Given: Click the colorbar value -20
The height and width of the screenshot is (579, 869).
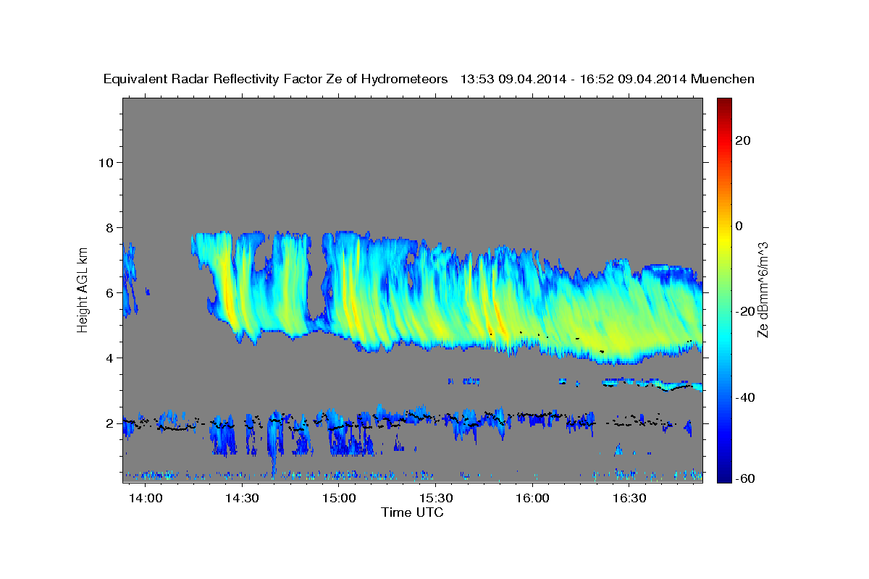Looking at the screenshot, I should [x=744, y=311].
